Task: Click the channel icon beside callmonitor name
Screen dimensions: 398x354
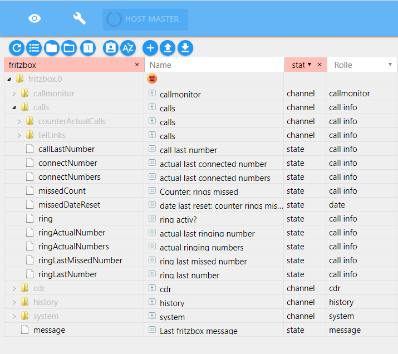Action: point(152,93)
